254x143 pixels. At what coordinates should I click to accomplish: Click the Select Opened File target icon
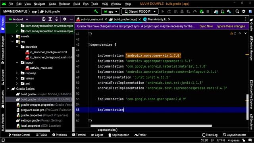point(44,19)
